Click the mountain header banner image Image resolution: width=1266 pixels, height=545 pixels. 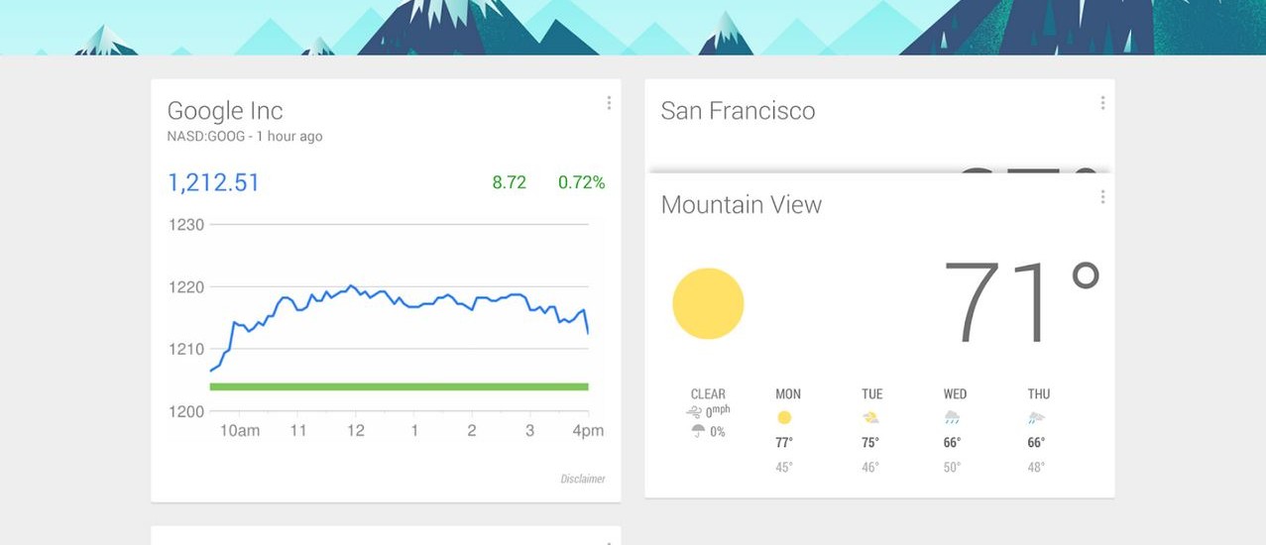[633, 27]
